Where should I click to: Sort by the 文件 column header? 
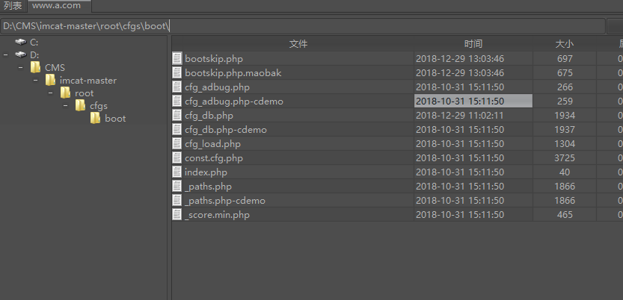(298, 44)
